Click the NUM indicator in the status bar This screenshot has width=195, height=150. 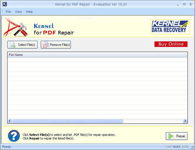[x=176, y=147]
